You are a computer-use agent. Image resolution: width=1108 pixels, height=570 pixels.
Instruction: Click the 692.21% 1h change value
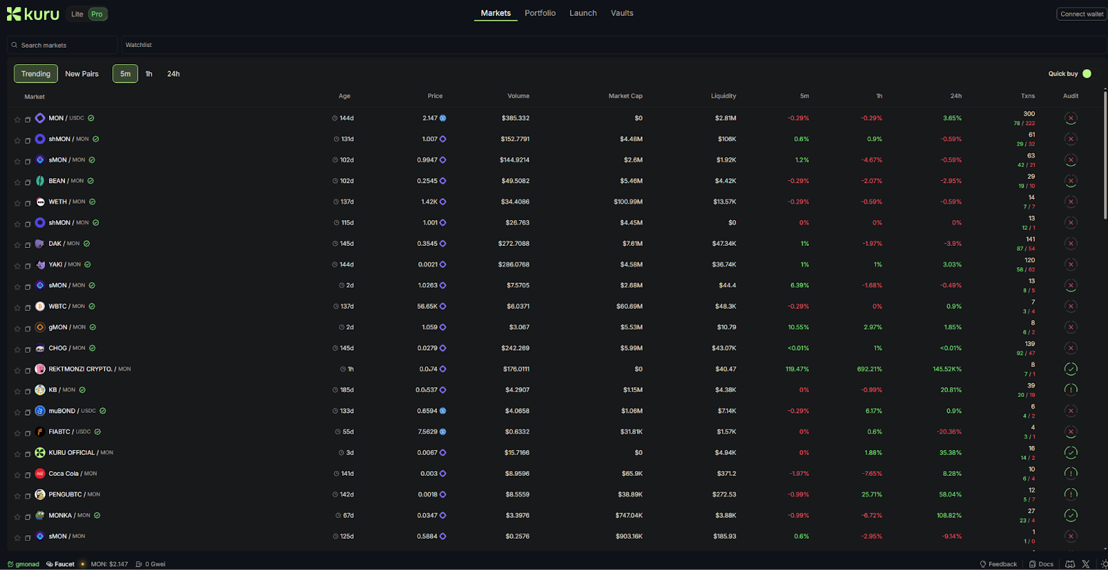pos(868,369)
